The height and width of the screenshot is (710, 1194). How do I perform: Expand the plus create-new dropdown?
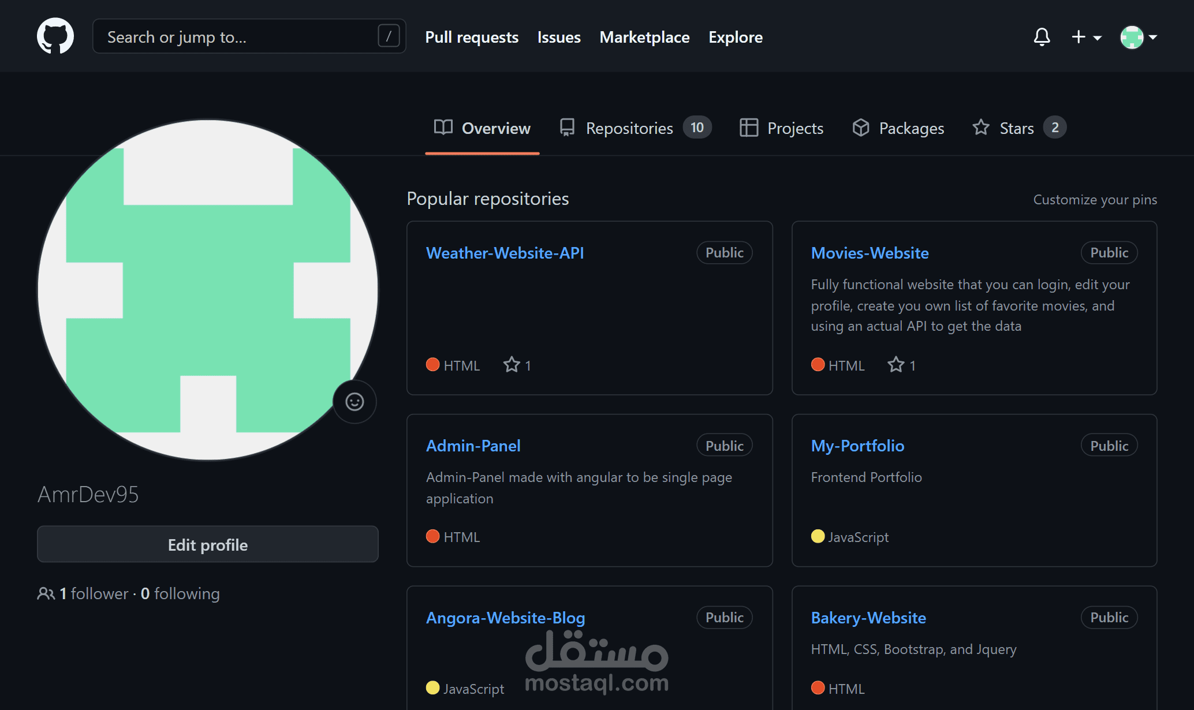pos(1086,37)
